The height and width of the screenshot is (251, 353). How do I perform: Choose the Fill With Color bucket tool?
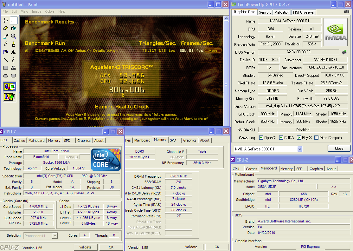14,29
